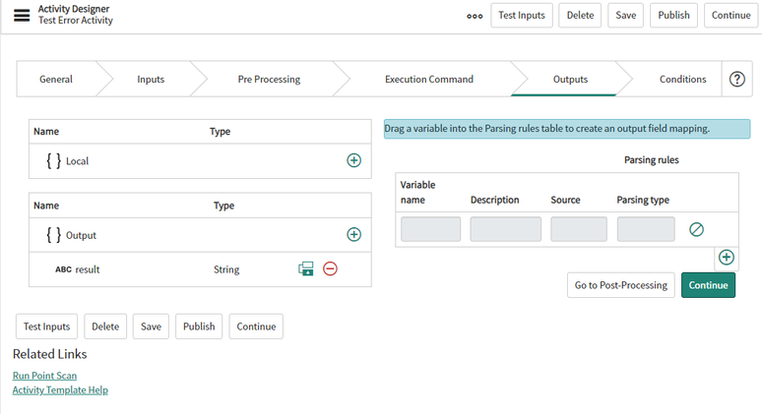Open the Run Point Scan link
762x414 pixels.
(44, 376)
